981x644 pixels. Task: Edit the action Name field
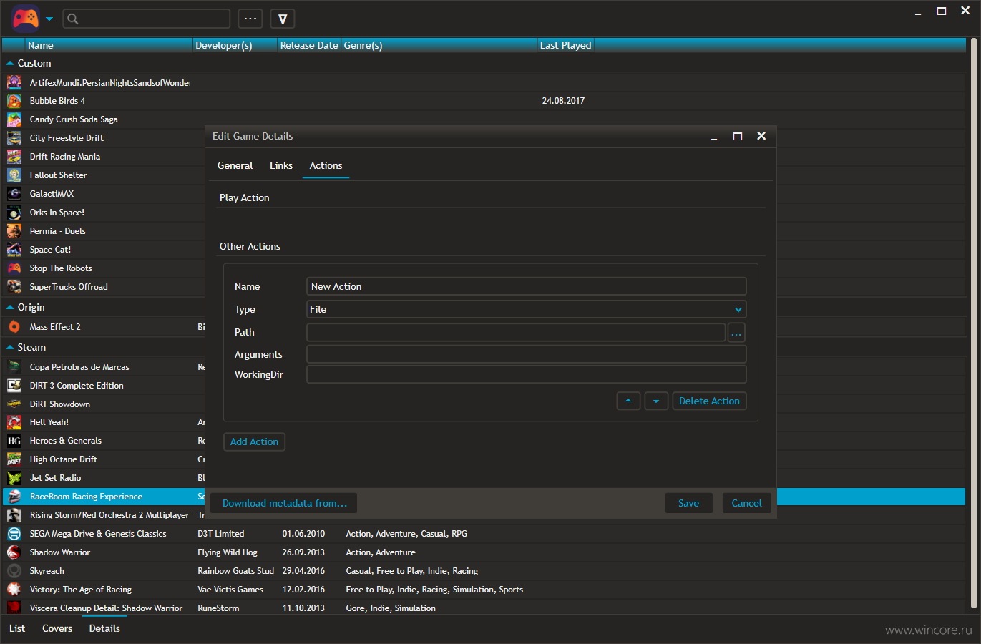526,286
